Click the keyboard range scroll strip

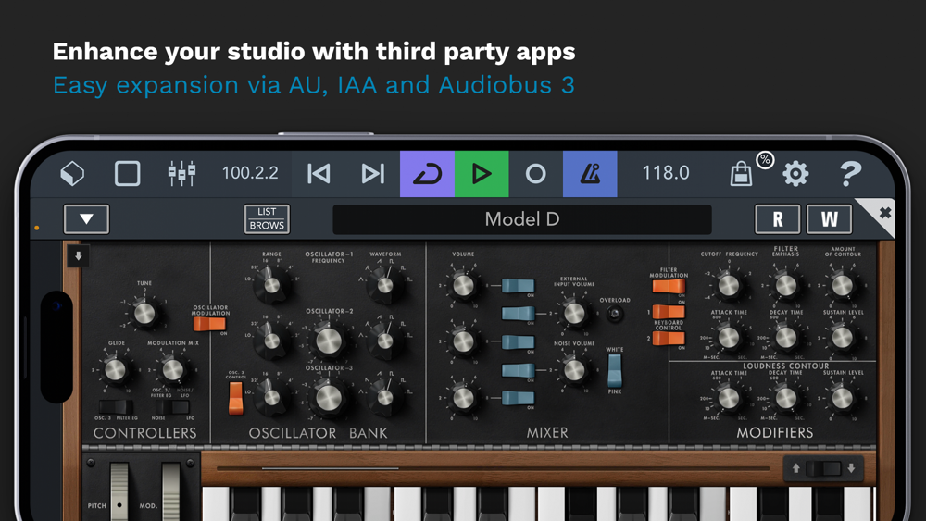[494, 468]
